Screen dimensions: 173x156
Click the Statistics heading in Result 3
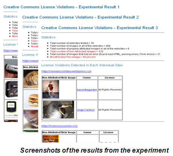[x=48, y=37]
